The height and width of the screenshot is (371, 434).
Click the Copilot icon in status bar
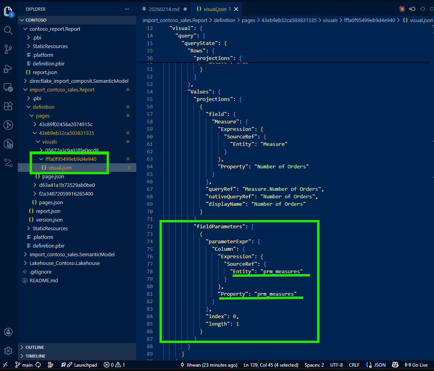395,365
